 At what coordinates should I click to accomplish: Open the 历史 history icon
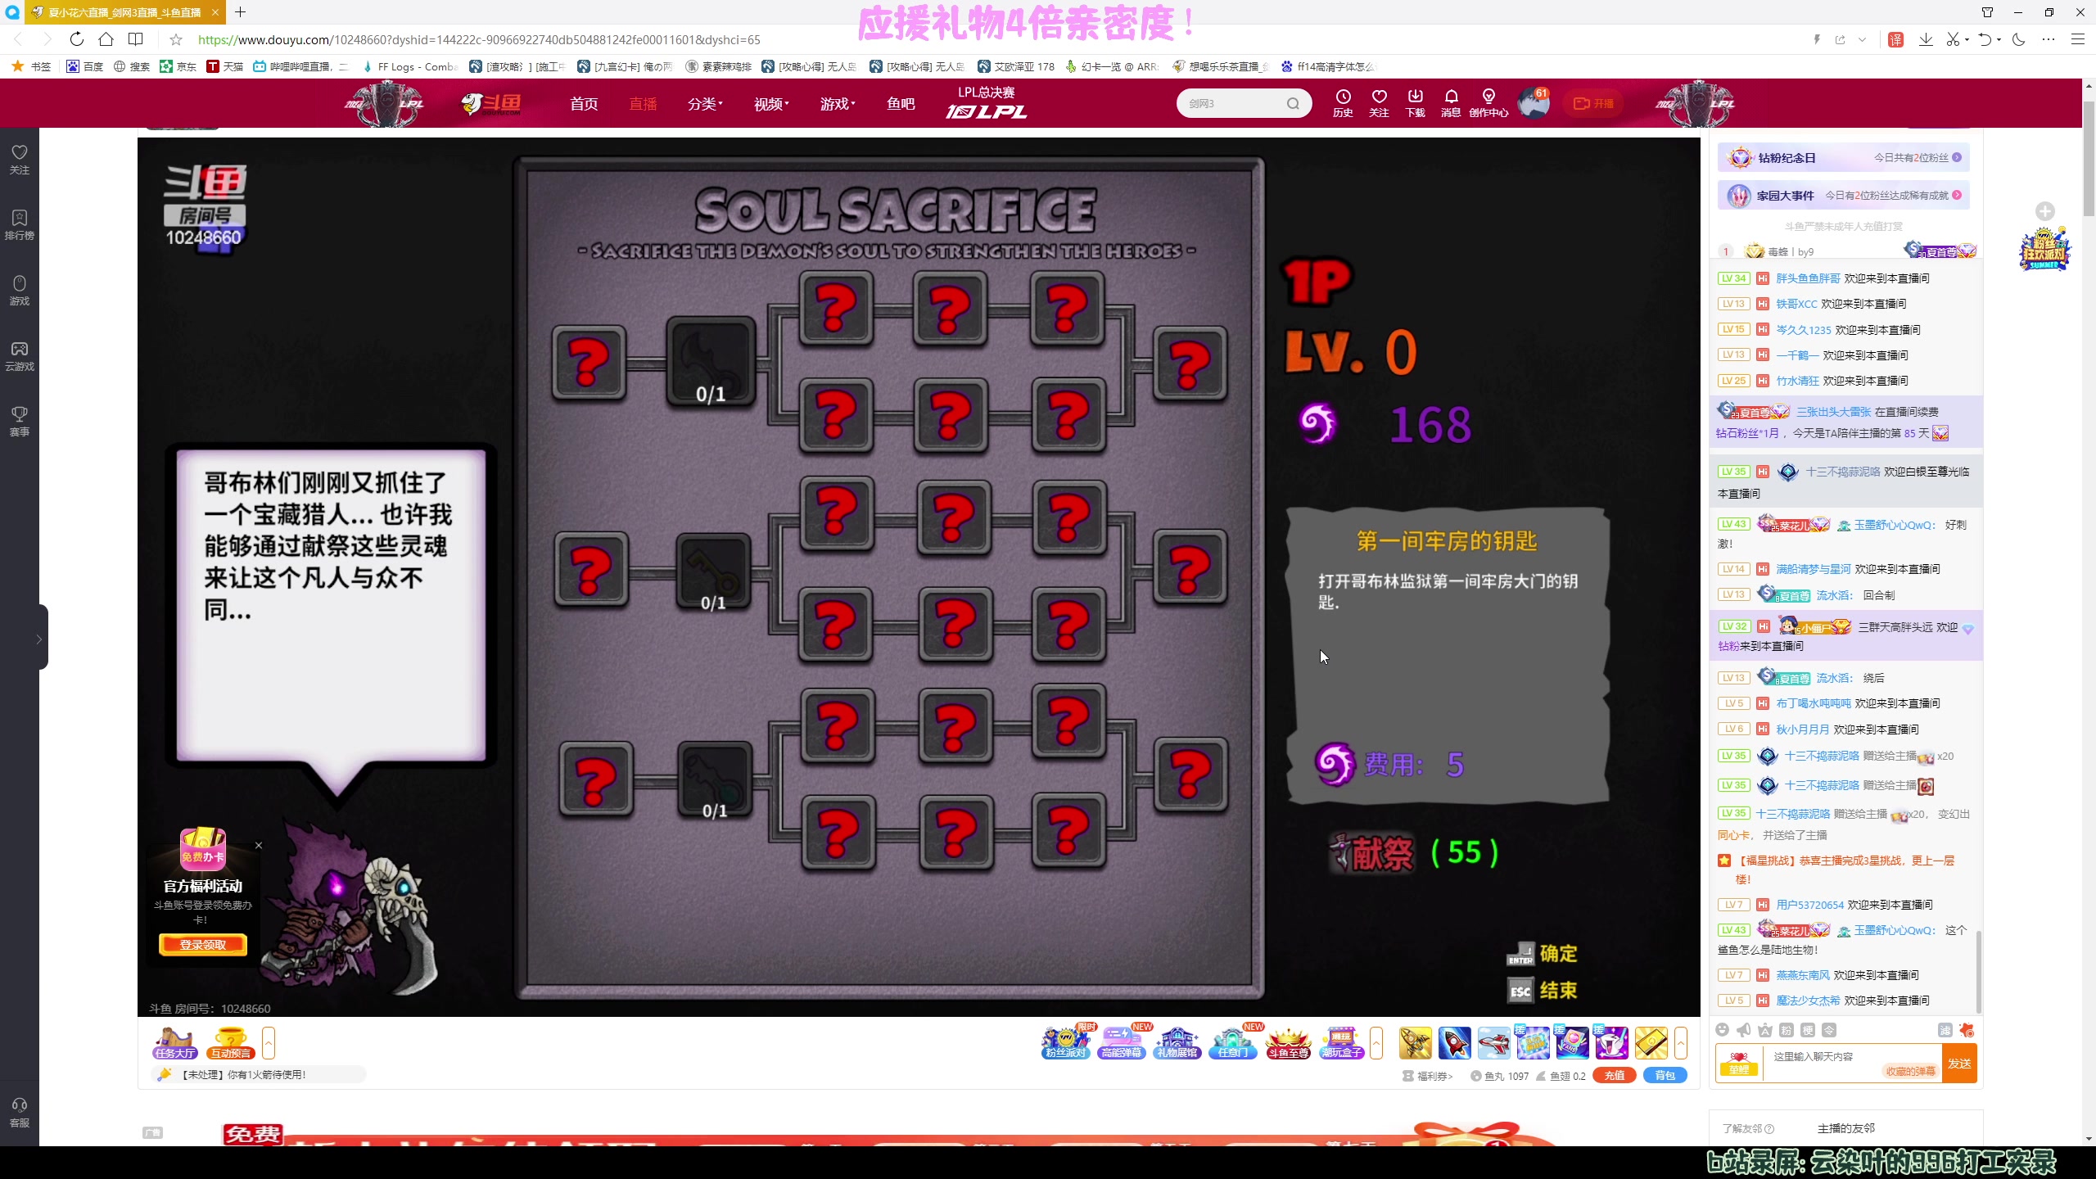point(1343,103)
